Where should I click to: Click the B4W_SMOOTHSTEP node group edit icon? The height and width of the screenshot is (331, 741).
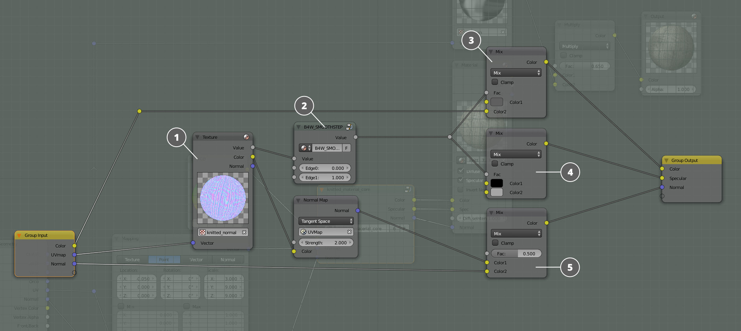[349, 127]
